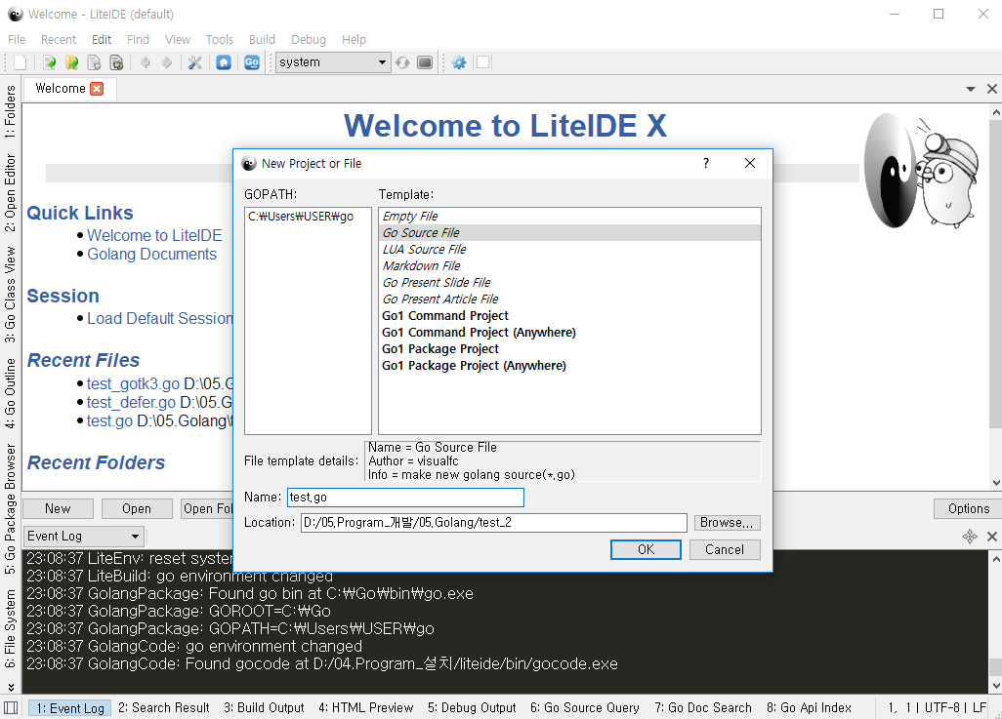Viewport: 1002px width, 719px height.
Task: Open the 4: Go Outline side tab
Action: (x=10, y=393)
